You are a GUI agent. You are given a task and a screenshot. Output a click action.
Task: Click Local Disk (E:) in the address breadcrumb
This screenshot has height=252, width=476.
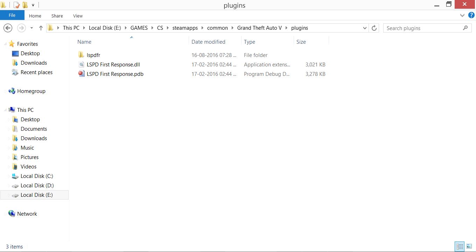[105, 28]
